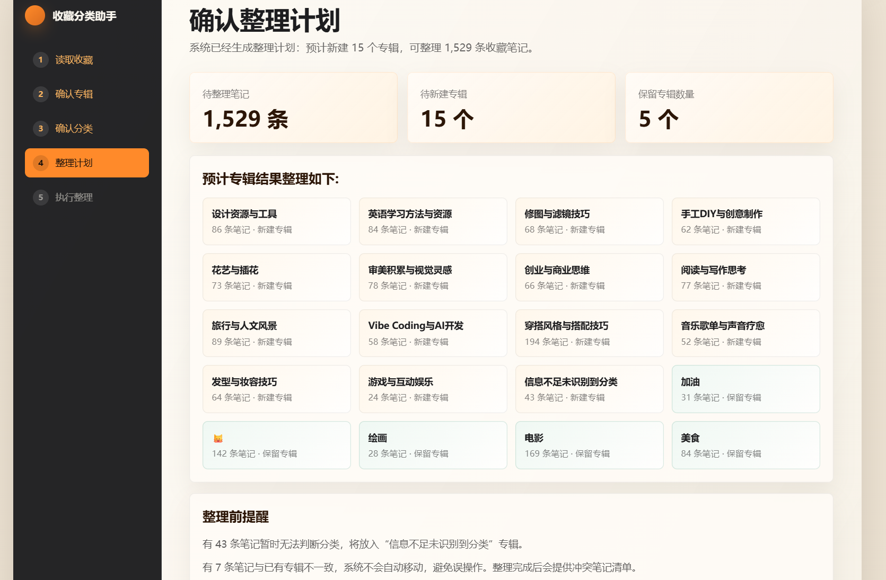Open the 阅读与写作思考 album card
Screen dimensions: 886x580
[x=746, y=278]
